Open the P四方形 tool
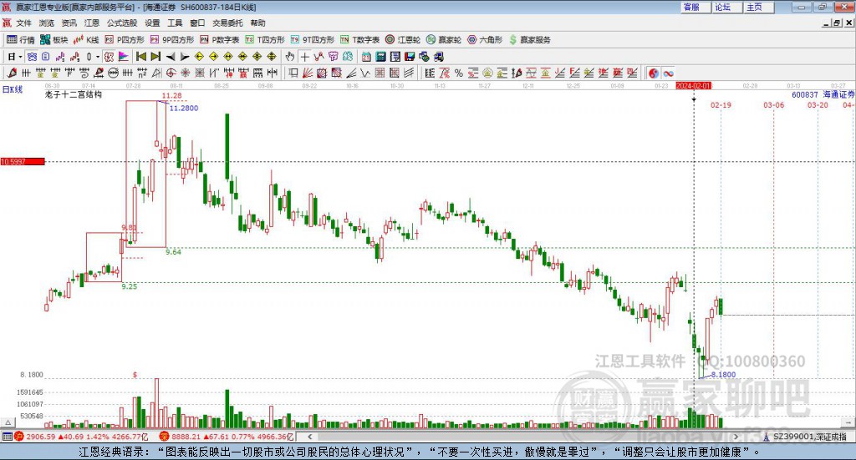 (x=125, y=40)
